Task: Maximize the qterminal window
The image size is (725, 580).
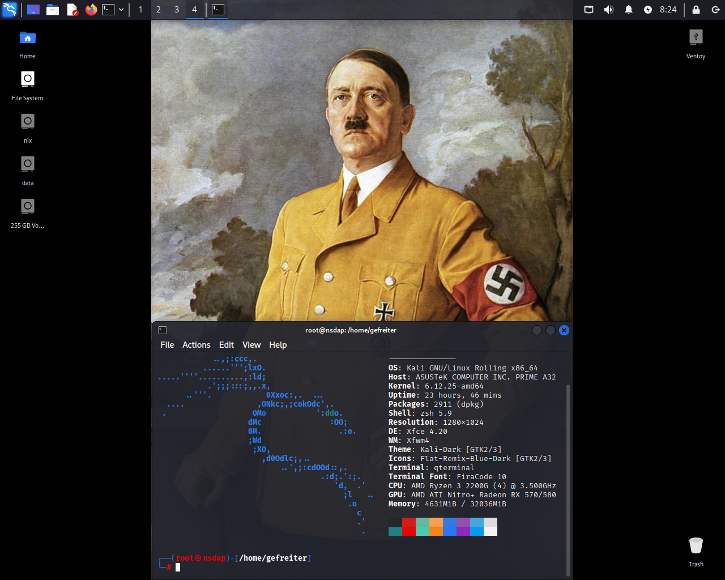Action: (551, 330)
